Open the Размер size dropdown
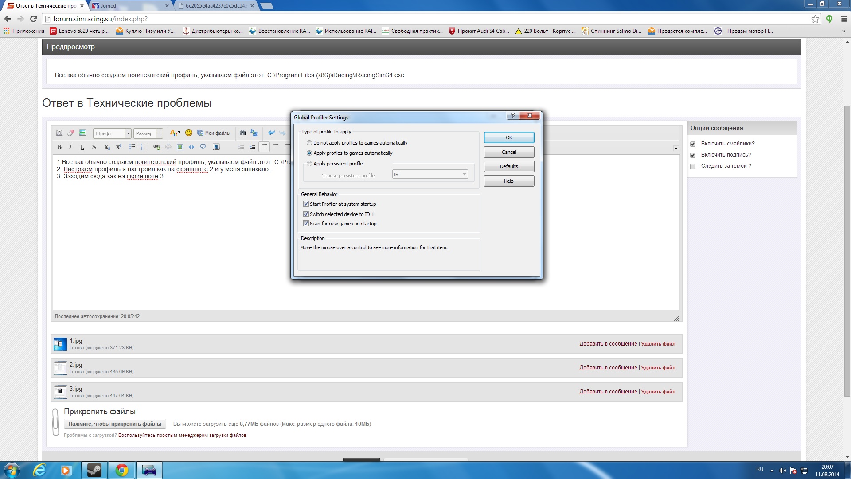The width and height of the screenshot is (851, 479). click(x=160, y=133)
